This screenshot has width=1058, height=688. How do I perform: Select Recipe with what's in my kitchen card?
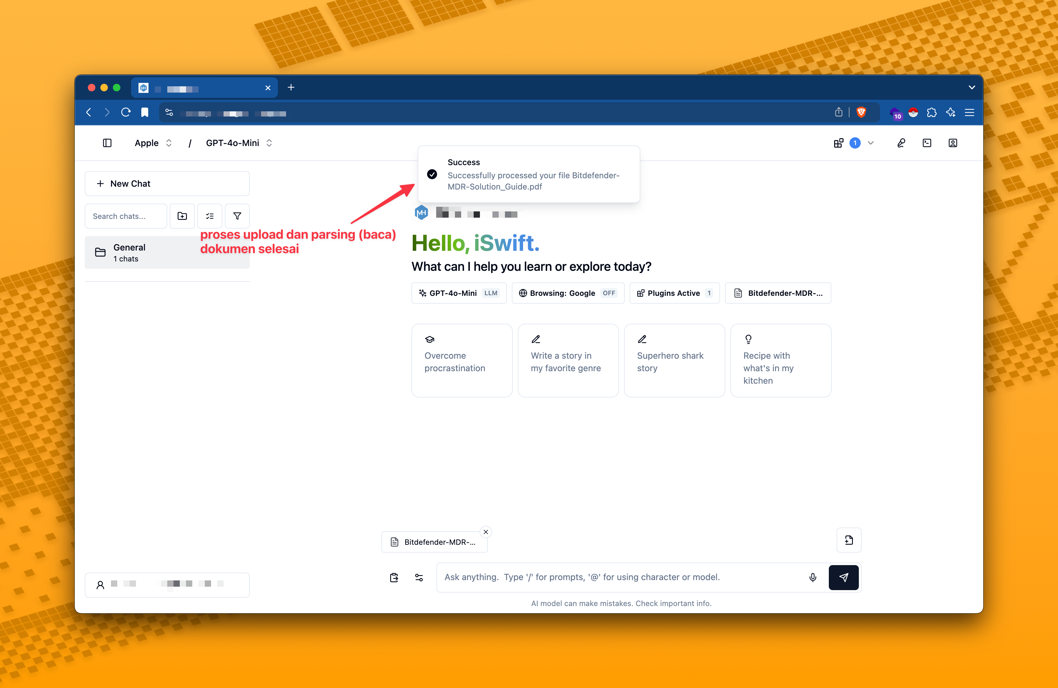[x=781, y=361]
